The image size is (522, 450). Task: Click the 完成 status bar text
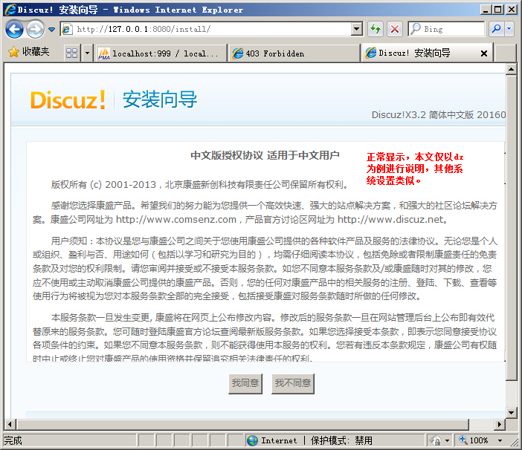click(13, 440)
